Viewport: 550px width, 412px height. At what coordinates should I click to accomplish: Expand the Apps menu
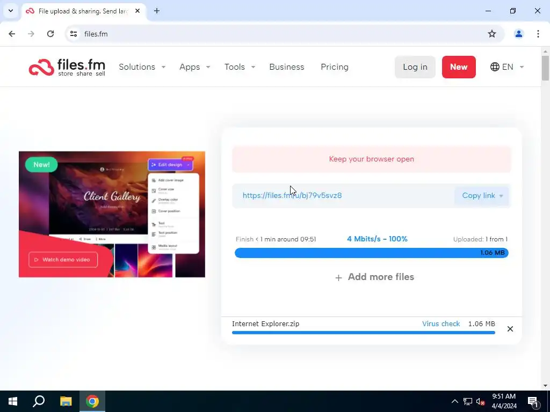pos(194,67)
